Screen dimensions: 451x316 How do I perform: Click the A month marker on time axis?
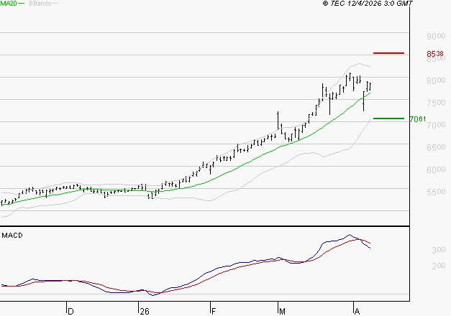pos(357,312)
